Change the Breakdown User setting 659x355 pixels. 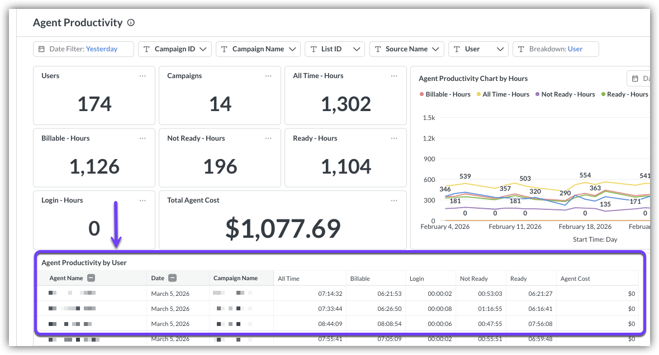coord(556,49)
